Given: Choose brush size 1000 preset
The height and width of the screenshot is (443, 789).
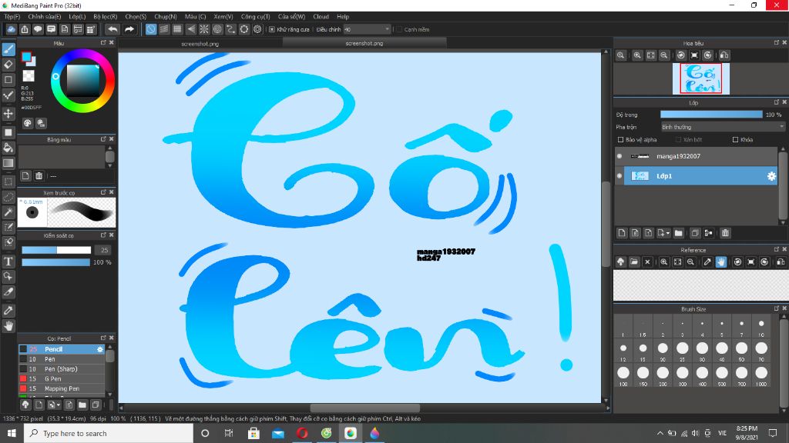Looking at the screenshot, I should pyautogui.click(x=760, y=375).
